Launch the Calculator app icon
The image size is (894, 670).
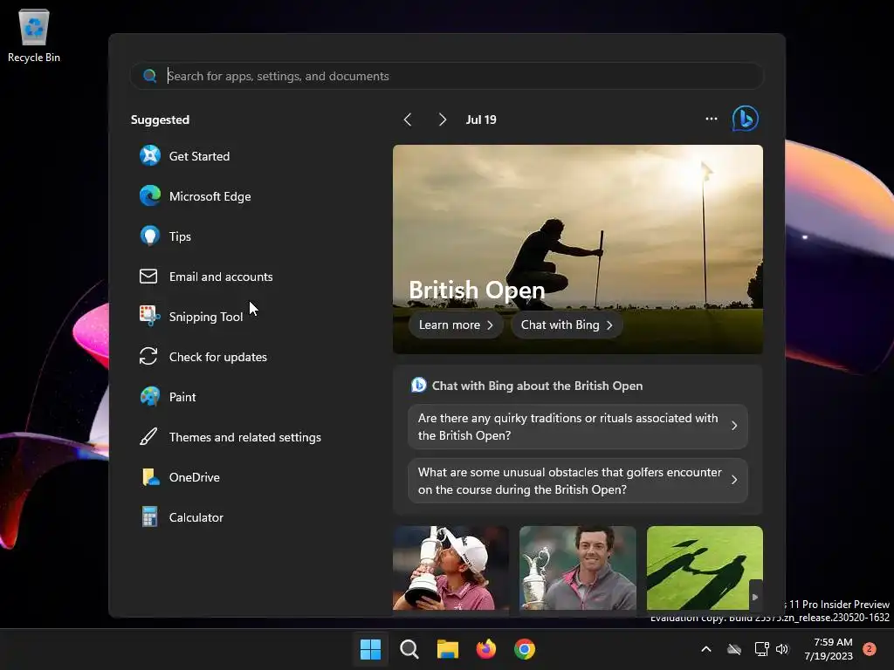coord(149,516)
